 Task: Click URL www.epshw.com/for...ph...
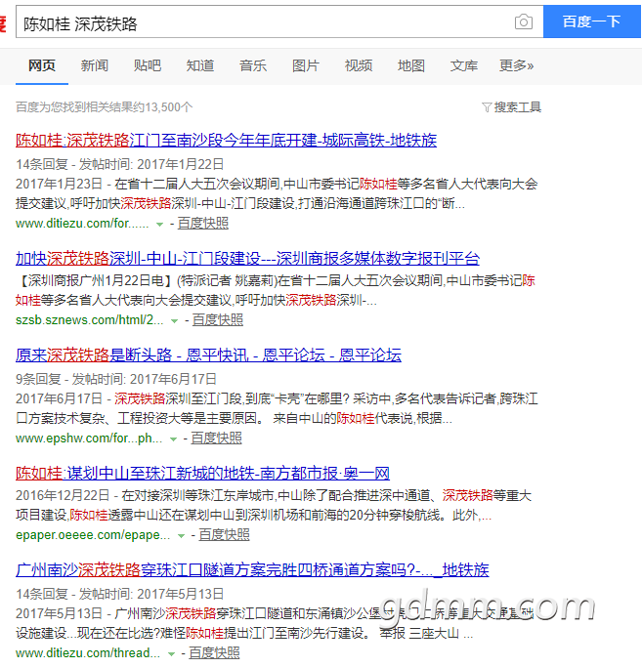(x=89, y=438)
